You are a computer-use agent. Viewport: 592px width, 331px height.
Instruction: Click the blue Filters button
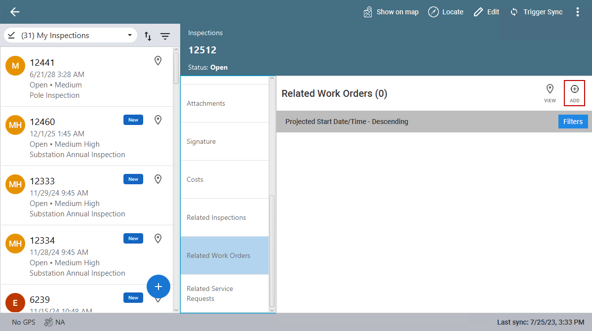[x=573, y=122]
